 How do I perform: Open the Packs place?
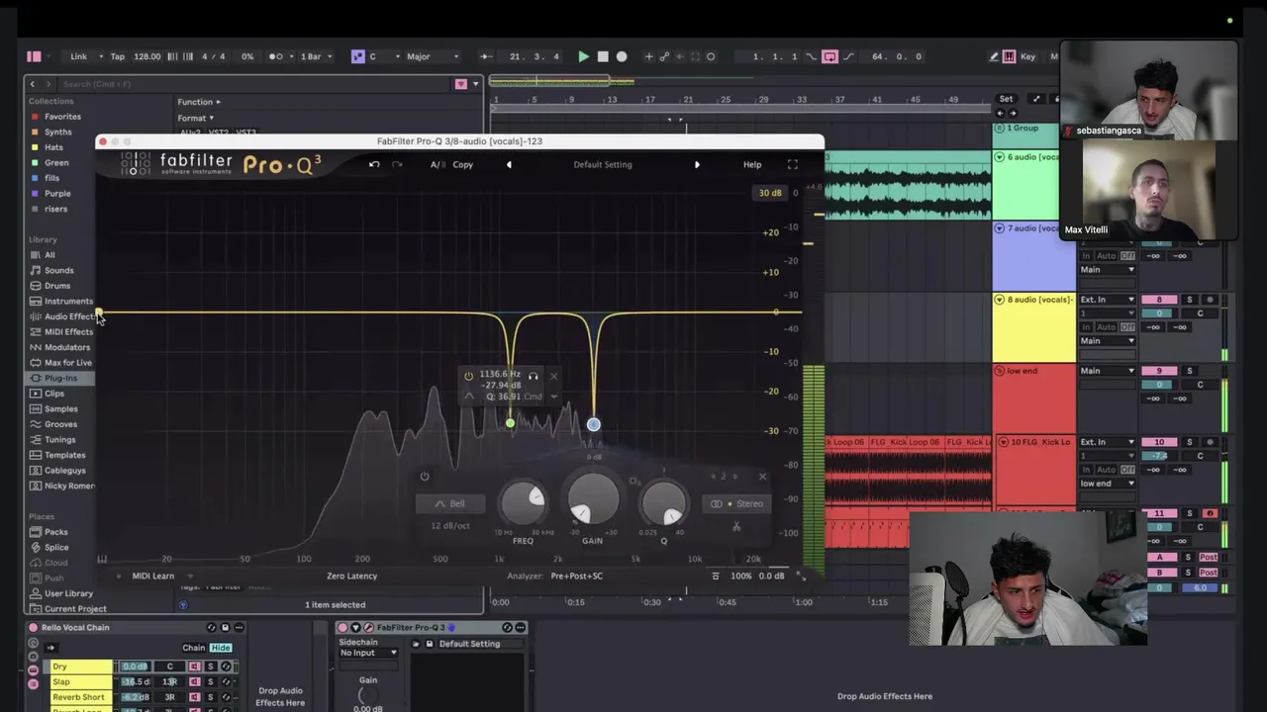point(55,532)
